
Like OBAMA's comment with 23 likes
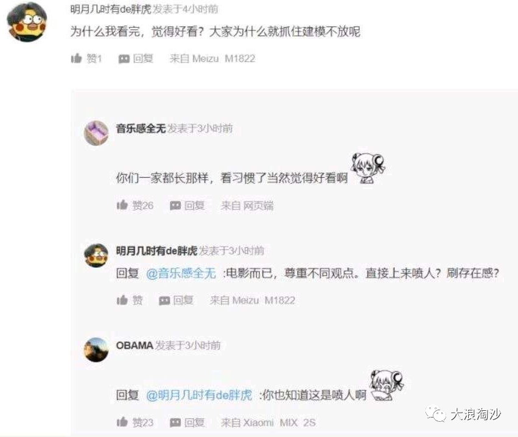[122, 422]
